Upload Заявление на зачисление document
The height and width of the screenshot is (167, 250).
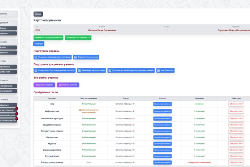pyautogui.click(x=92, y=70)
